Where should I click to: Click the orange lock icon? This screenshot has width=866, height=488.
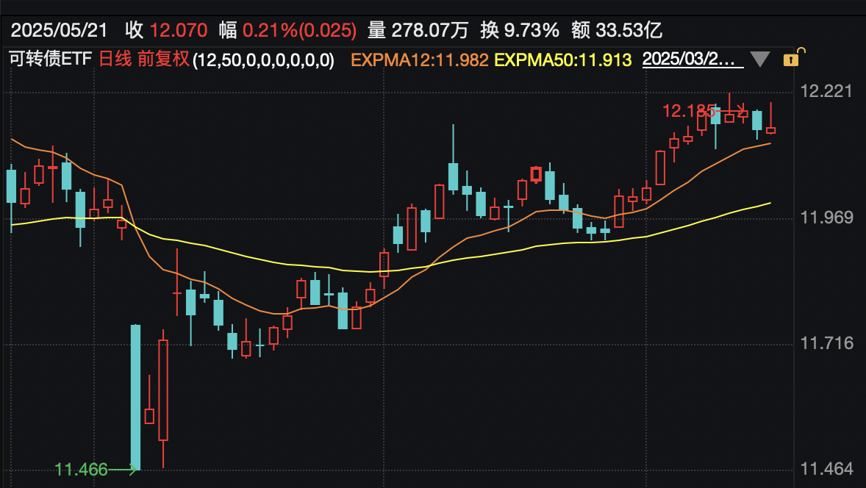pos(793,58)
